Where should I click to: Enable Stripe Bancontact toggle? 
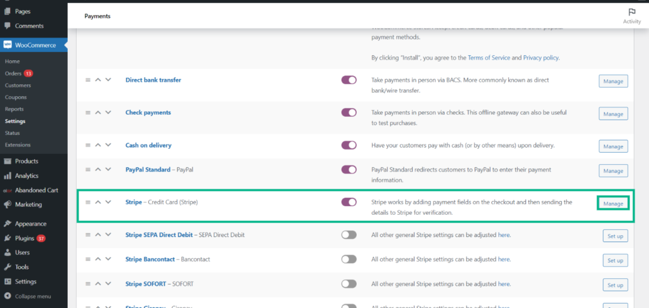click(x=349, y=259)
